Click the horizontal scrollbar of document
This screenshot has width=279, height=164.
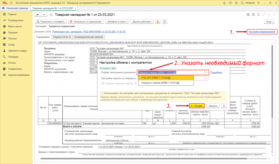point(144,159)
